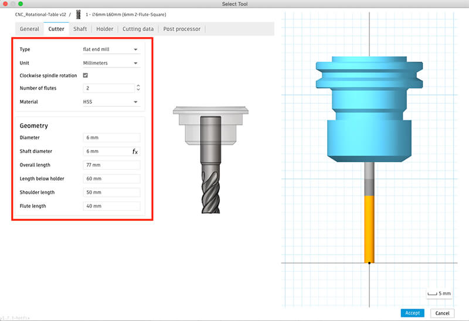Adjust Number of flutes stepper arrows

138,88
